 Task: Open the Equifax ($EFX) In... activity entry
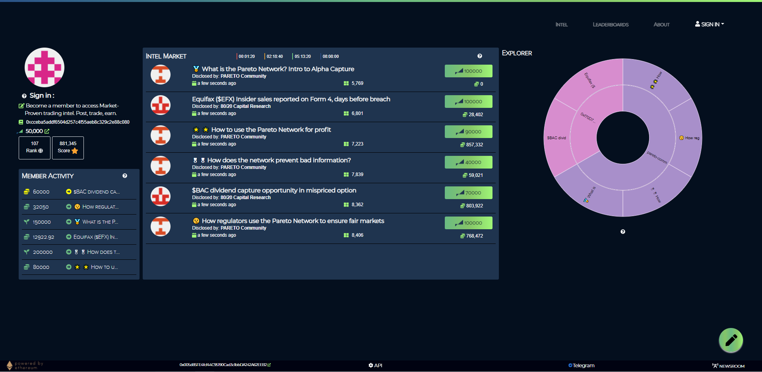point(96,237)
